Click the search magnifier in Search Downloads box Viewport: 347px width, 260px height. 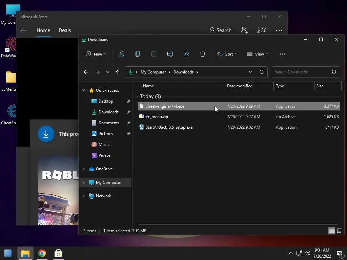tap(333, 72)
